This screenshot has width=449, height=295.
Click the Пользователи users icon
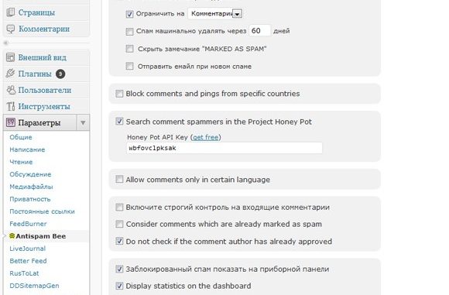[11, 90]
